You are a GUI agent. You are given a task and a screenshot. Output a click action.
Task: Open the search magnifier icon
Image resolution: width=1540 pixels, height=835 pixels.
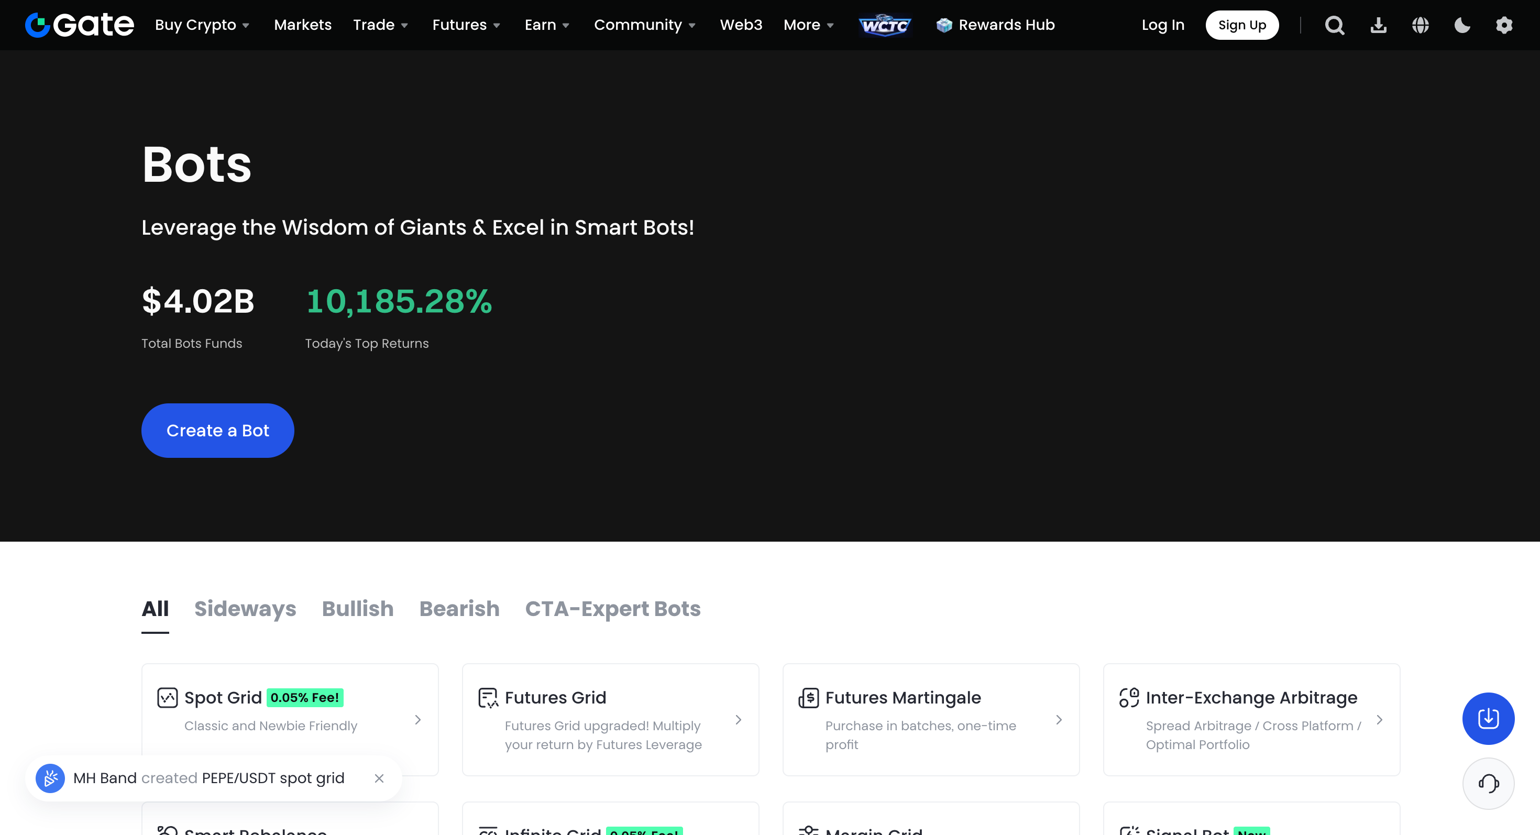tap(1334, 25)
